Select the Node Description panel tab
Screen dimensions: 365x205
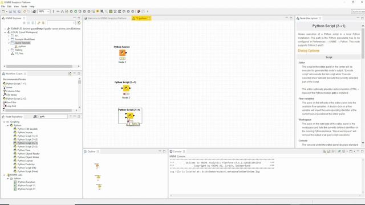click(309, 18)
